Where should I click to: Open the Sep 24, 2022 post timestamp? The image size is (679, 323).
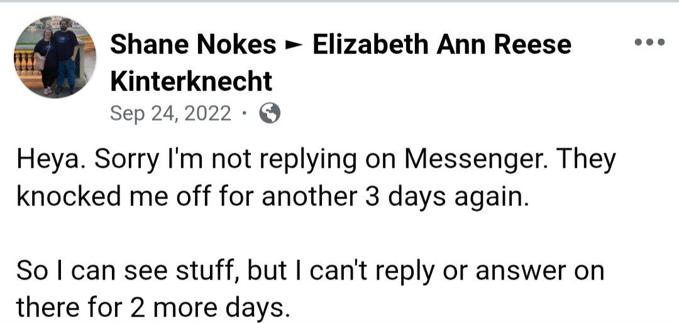click(x=170, y=114)
